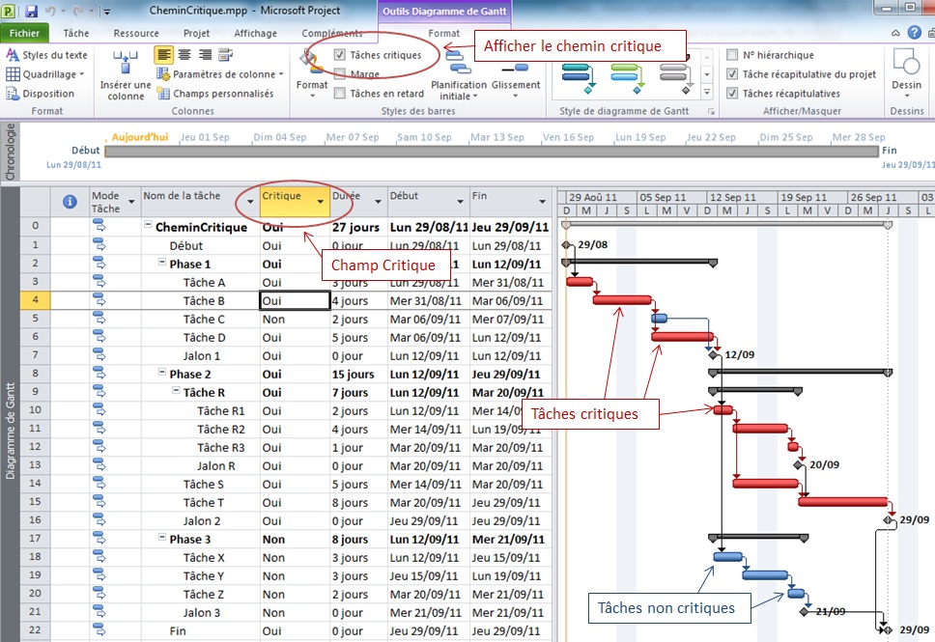The width and height of the screenshot is (935, 642).
Task: Open the Fichier tab
Action: click(x=24, y=34)
